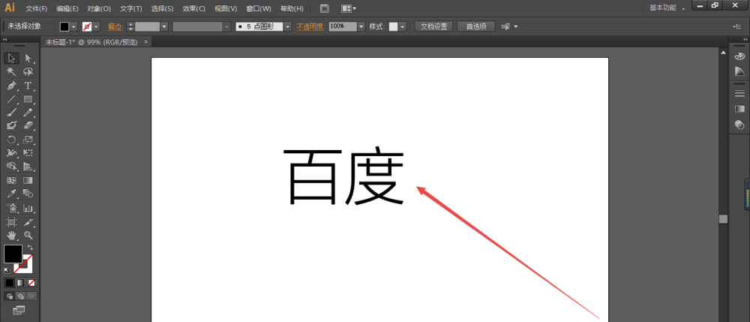Open the Stroke panel in right dock
The width and height of the screenshot is (750, 322).
coord(739,93)
